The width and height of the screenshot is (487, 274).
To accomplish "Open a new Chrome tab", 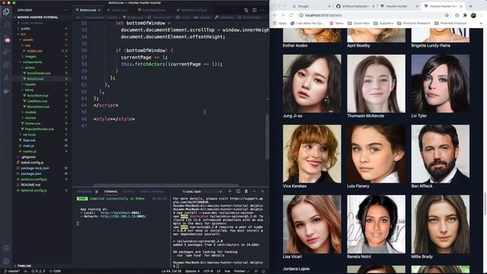I will pyautogui.click(x=471, y=6).
